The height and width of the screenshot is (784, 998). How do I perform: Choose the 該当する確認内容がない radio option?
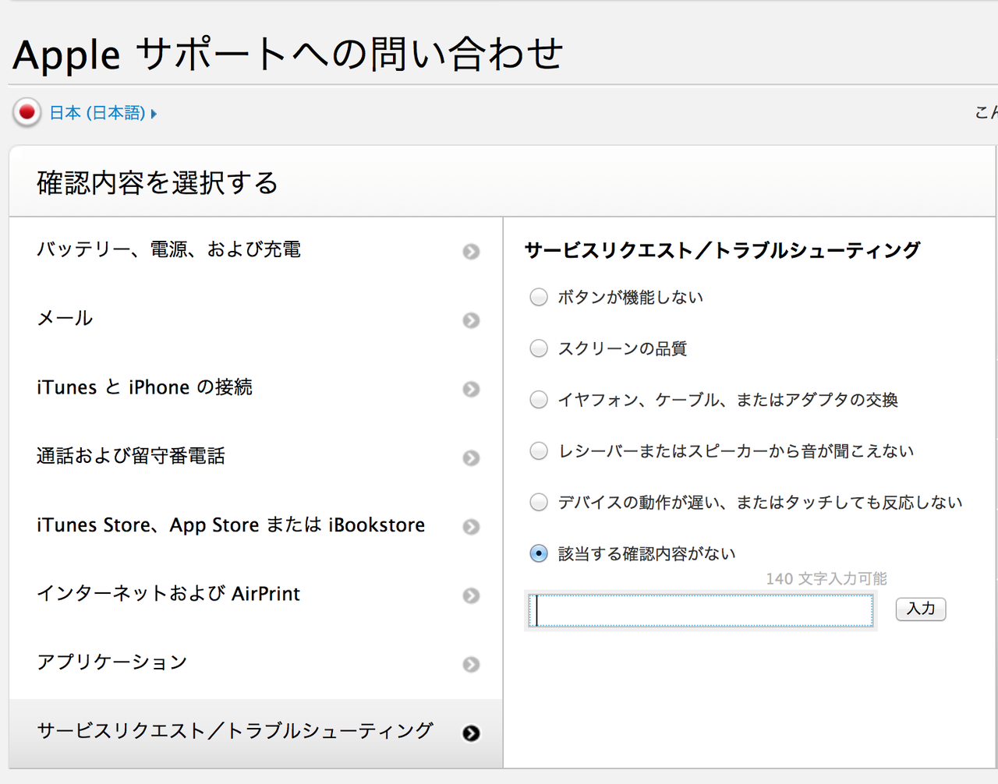(x=539, y=553)
